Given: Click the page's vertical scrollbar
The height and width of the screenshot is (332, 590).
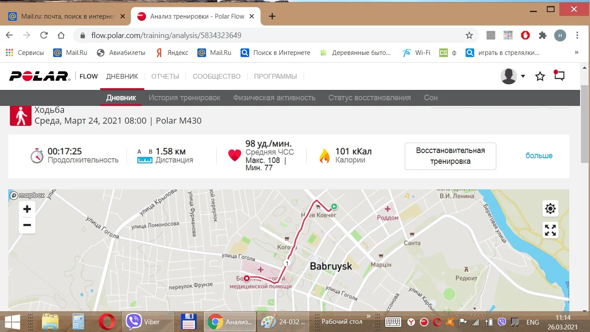Looking at the screenshot, I should coord(585,130).
